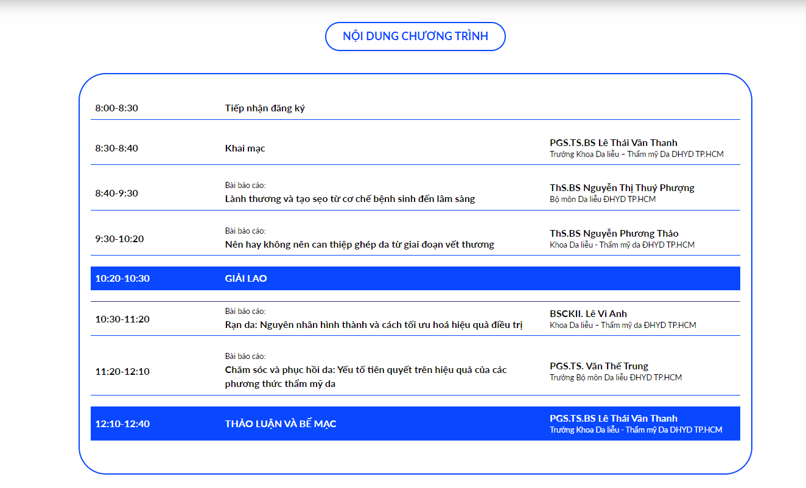Click speaker BSCKII. Lê Vi Anh
The width and height of the screenshot is (806, 488).
(588, 314)
